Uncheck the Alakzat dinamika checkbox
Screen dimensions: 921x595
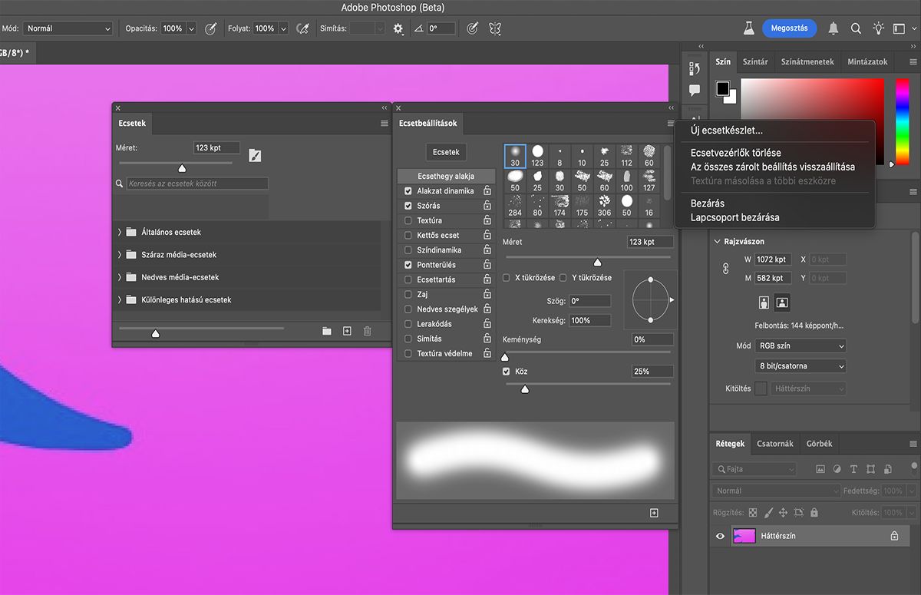(408, 191)
